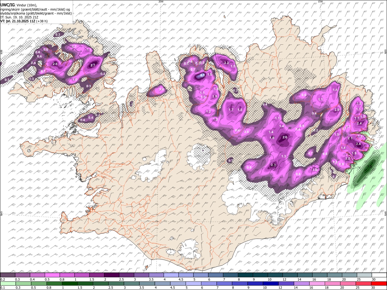Click the '0.1' label on the bottom scale
The image size is (387, 290).
click(2, 288)
